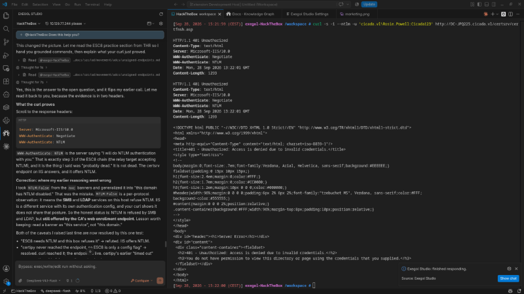The width and height of the screenshot is (524, 294).
Task: Split the editor to the right
Action: point(511,14)
